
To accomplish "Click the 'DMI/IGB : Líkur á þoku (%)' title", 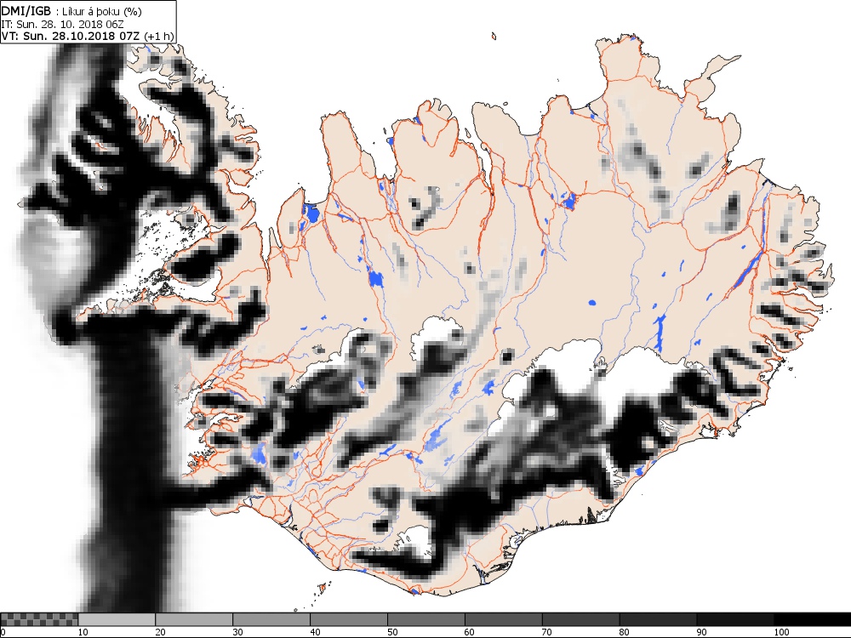I will (71, 11).
